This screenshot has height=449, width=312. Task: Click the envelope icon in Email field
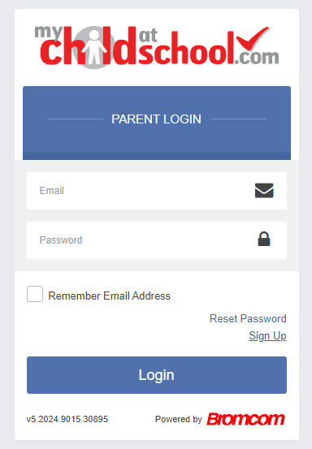[264, 191]
